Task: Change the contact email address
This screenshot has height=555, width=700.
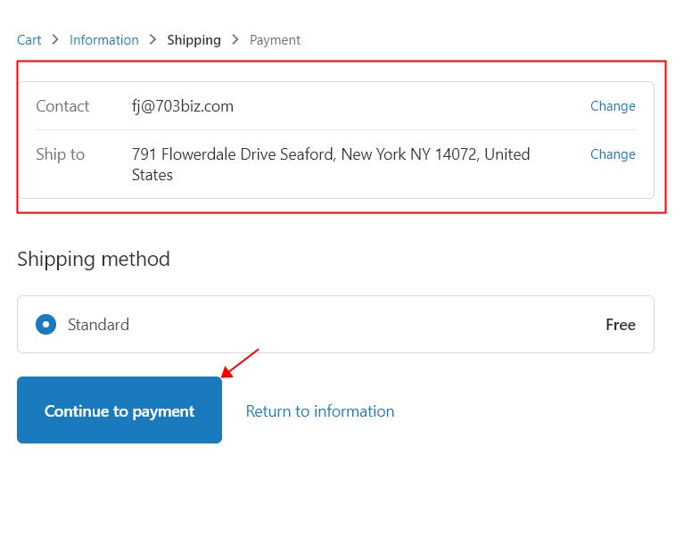Action: coord(613,106)
